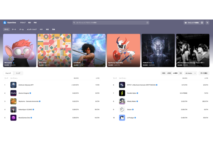Open the BlockGames Dice collection link
The height and width of the screenshot is (142, 213).
click(x=24, y=118)
